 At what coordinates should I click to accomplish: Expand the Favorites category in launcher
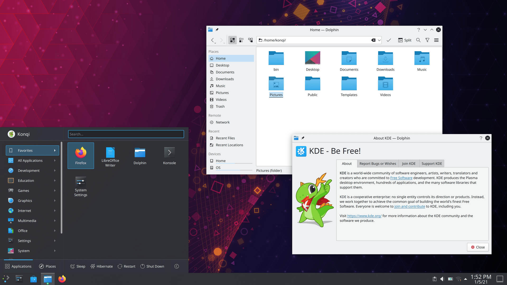[32, 150]
